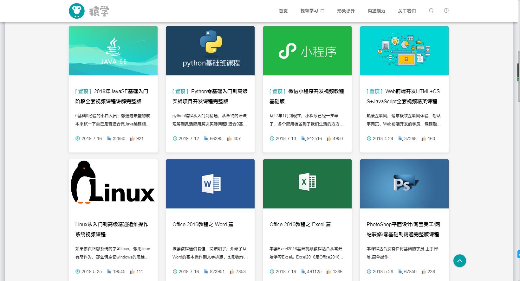Click the cyan web development illustration thumbnail
Viewport: 520px width, 281px height.
pyautogui.click(x=404, y=51)
